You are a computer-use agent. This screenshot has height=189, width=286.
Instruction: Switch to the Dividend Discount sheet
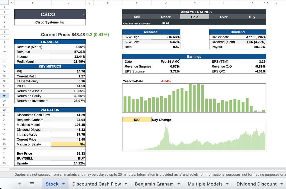click(257, 184)
